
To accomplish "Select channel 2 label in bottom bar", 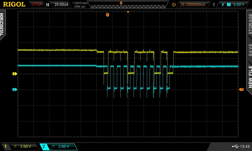I will pyautogui.click(x=43, y=146).
